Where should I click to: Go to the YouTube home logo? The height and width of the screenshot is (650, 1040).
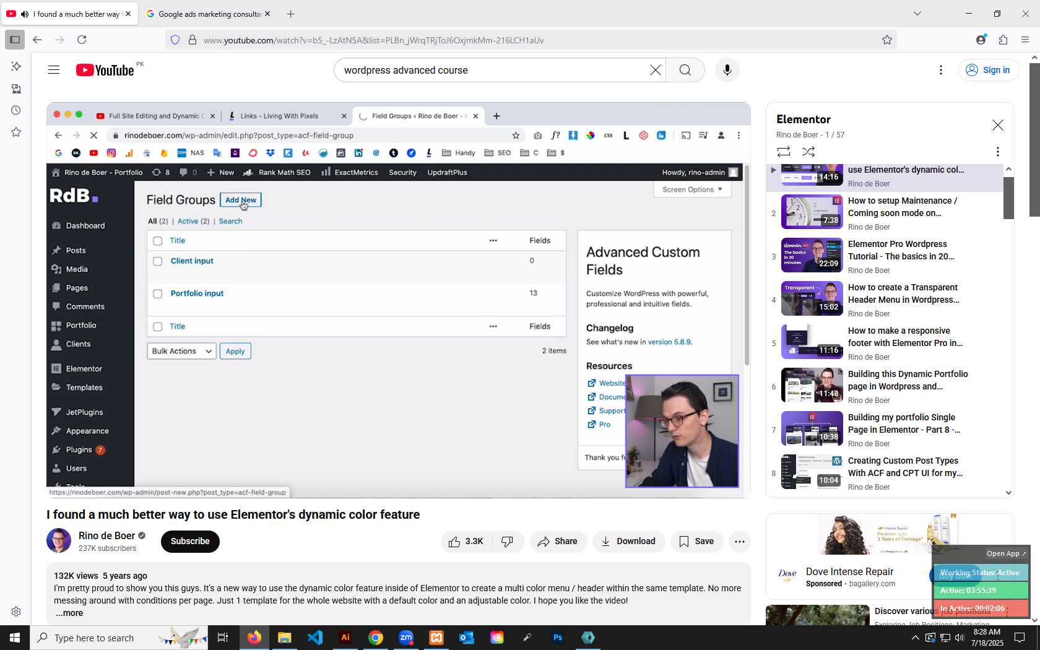click(x=105, y=70)
